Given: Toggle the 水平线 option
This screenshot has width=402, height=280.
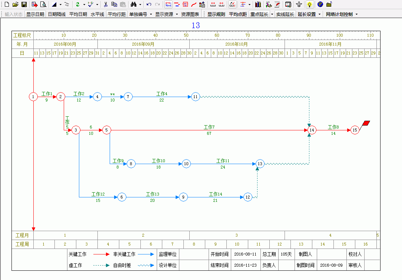Looking at the screenshot, I should (97, 14).
